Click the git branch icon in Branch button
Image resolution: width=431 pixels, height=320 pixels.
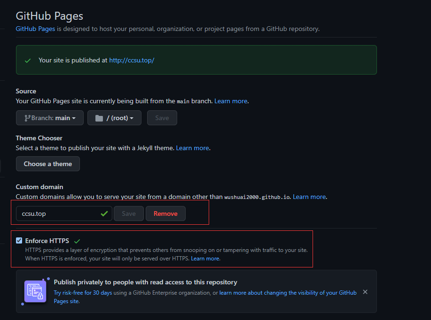point(27,118)
